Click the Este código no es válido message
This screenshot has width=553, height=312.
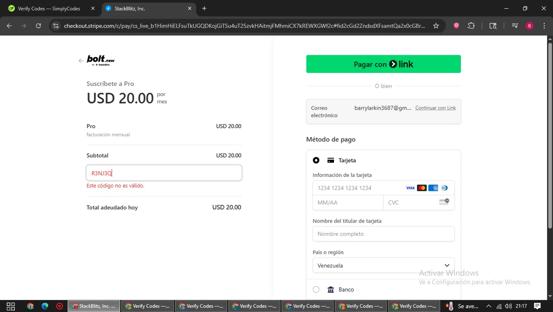coord(115,186)
